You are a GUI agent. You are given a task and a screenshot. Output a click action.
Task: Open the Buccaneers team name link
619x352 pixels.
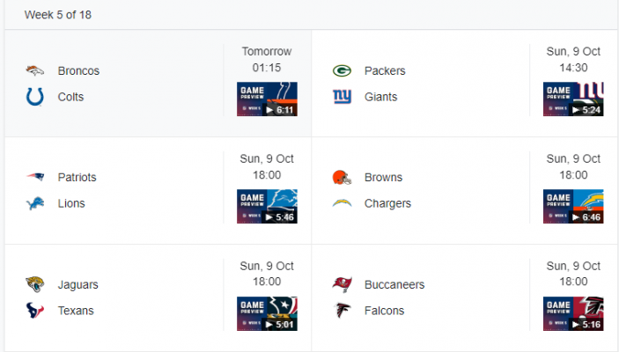(394, 284)
